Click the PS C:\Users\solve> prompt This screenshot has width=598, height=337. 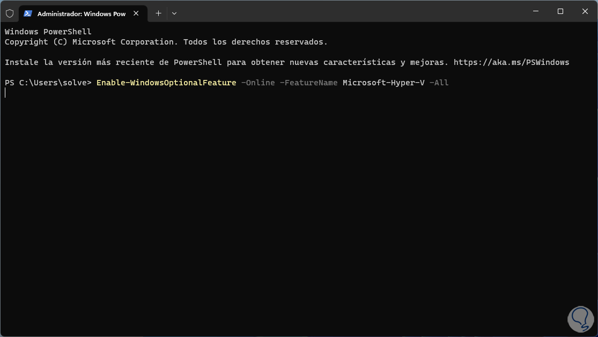[48, 83]
